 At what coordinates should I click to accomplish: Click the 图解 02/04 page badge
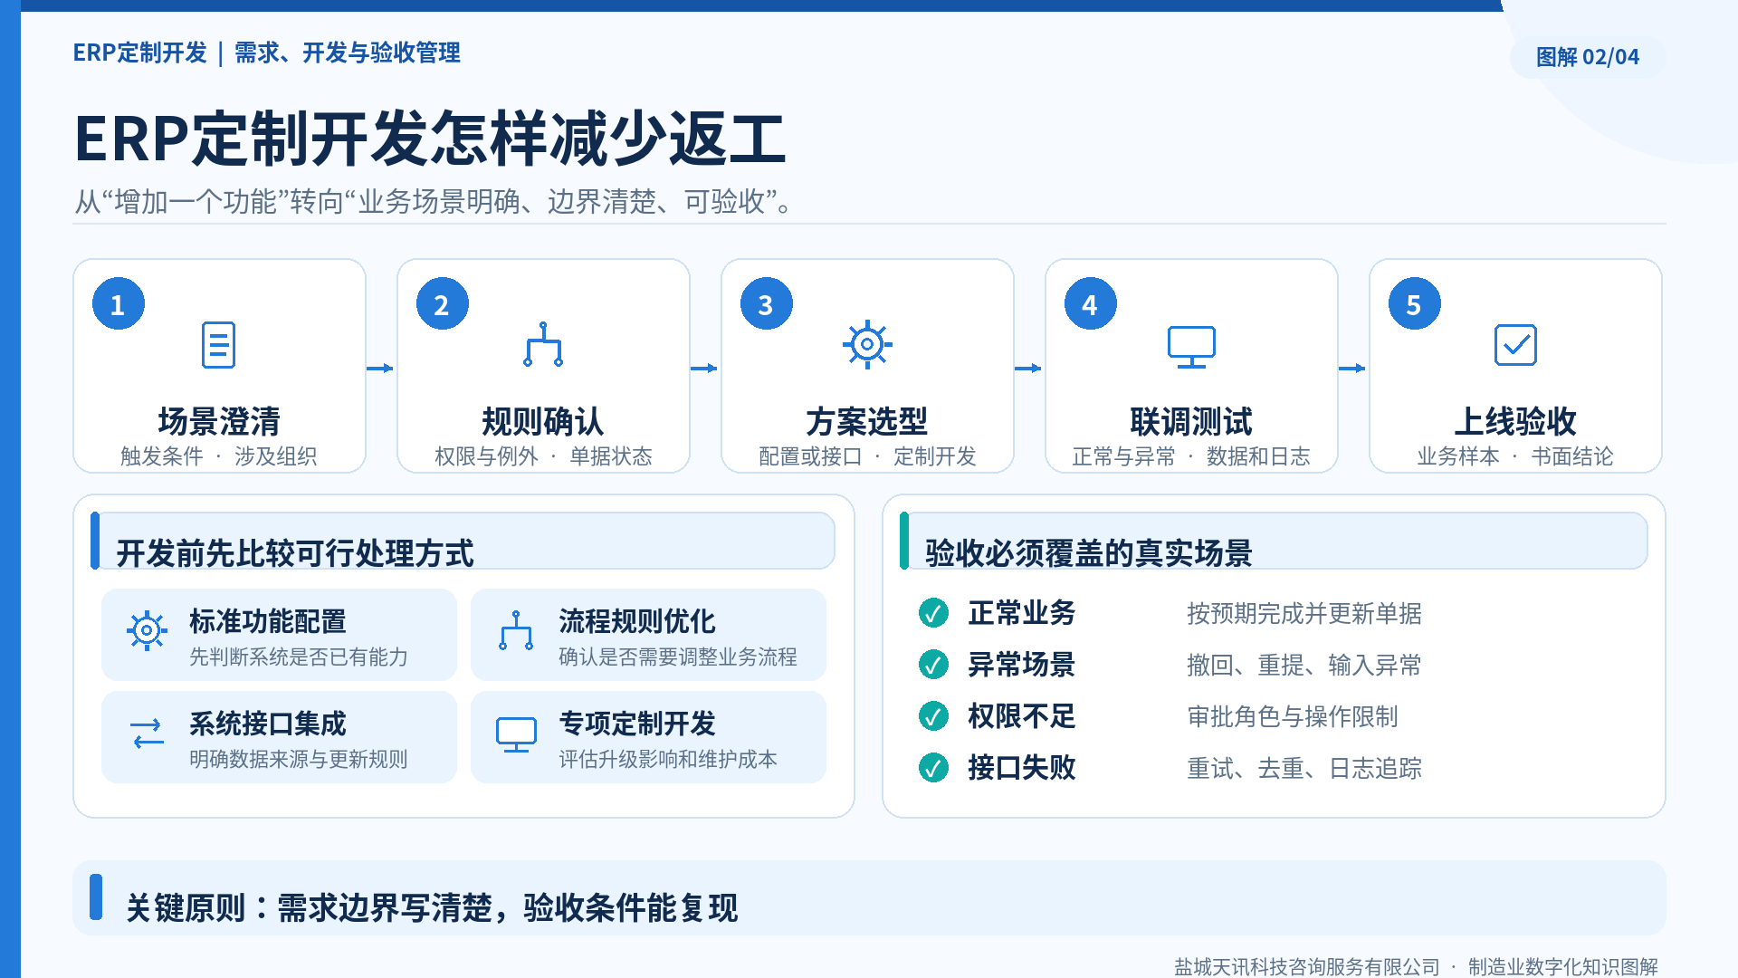tap(1588, 57)
